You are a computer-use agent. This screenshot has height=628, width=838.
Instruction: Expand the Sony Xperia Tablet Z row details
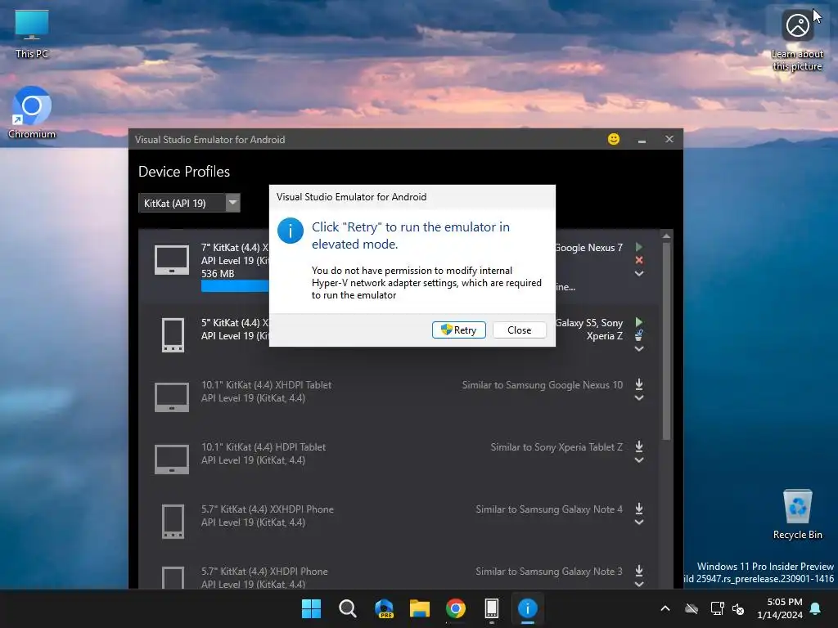pos(638,460)
